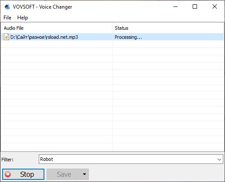Click the Status column header
The height and width of the screenshot is (182, 225).
pyautogui.click(x=168, y=28)
